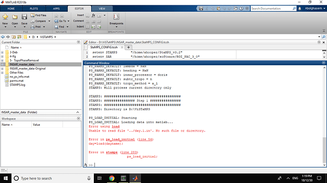Screen dimensions: 327x183
Task: Click the Insert function fx icon
Action: click(x=93, y=15)
